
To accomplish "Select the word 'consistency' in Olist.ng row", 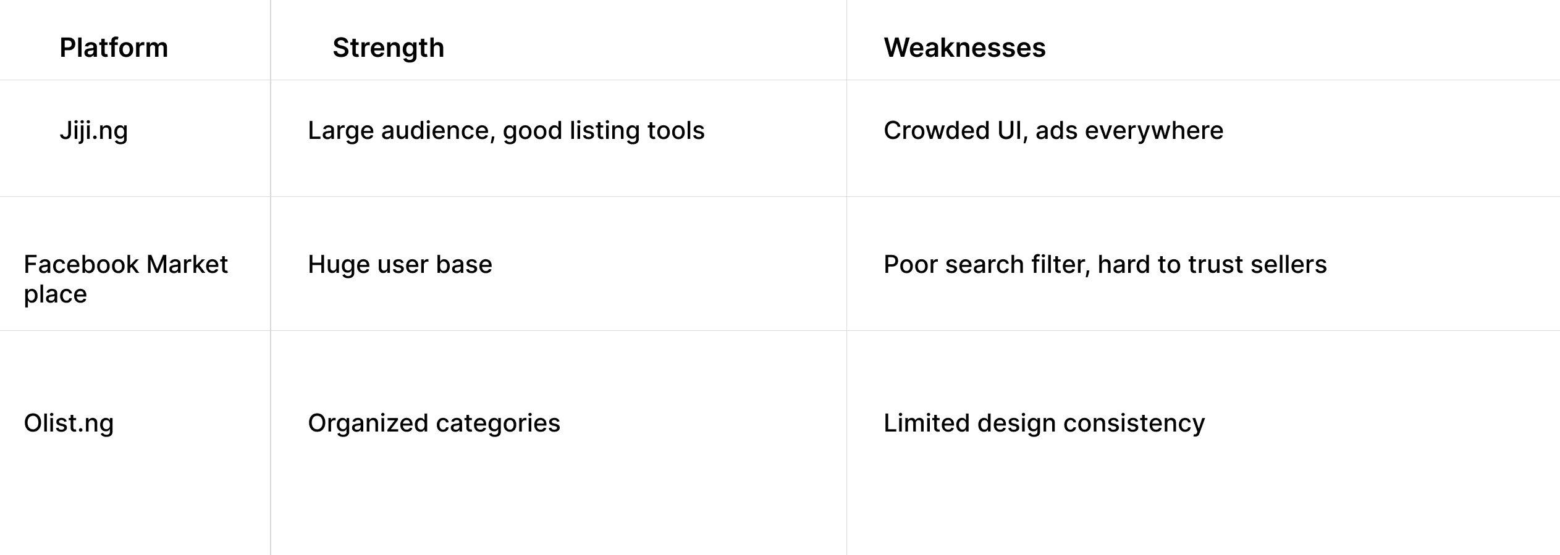I will pyautogui.click(x=1134, y=424).
